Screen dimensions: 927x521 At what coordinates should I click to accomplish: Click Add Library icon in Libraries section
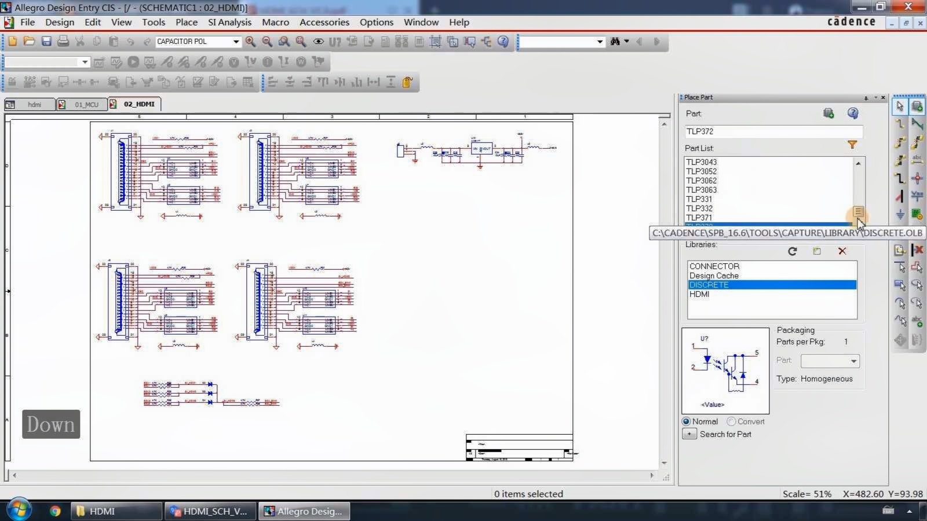(817, 251)
